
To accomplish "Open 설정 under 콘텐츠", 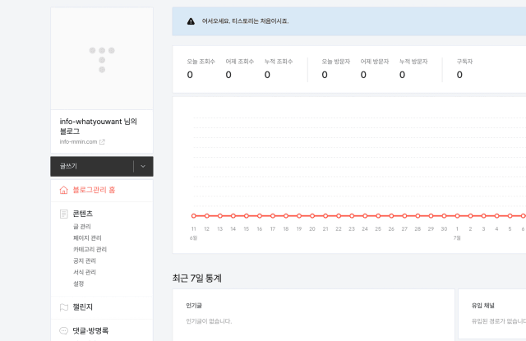I will (x=79, y=283).
